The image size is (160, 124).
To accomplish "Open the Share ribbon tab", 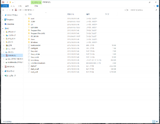I will (20, 6).
